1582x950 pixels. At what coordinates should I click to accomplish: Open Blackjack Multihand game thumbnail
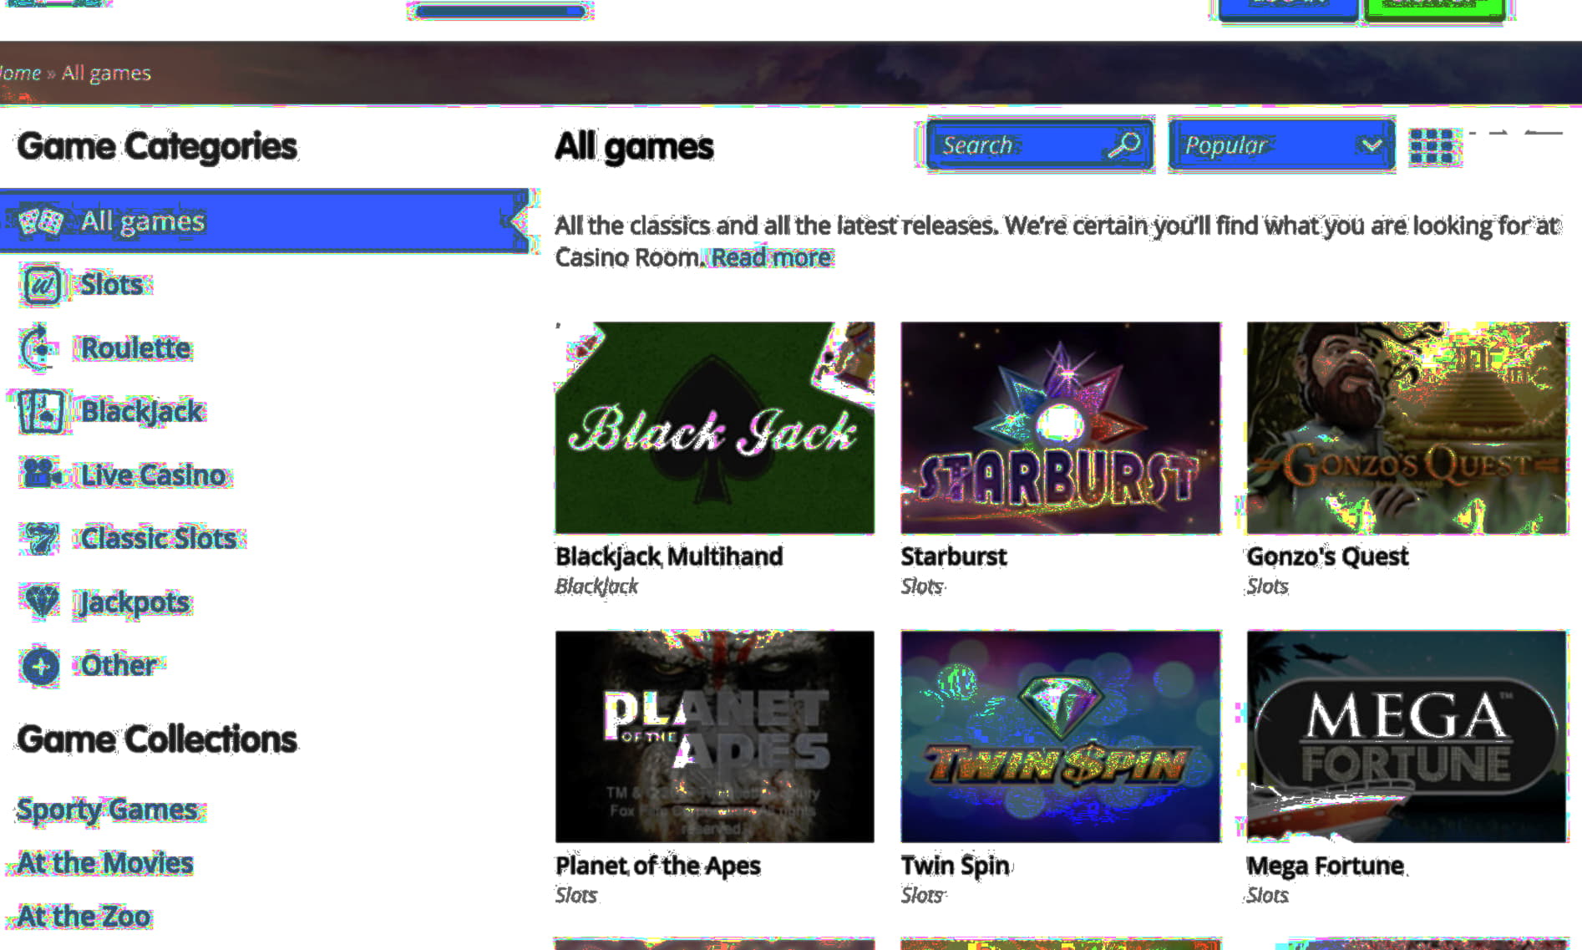click(715, 428)
